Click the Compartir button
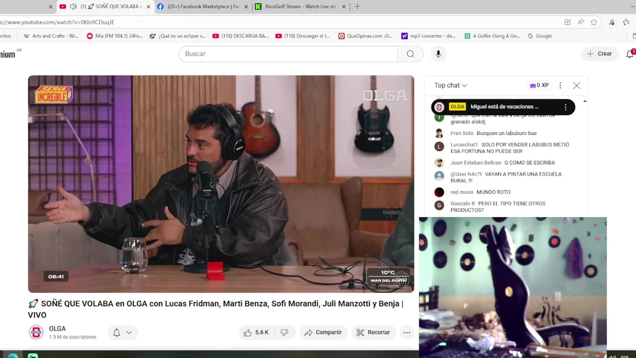 pos(323,332)
